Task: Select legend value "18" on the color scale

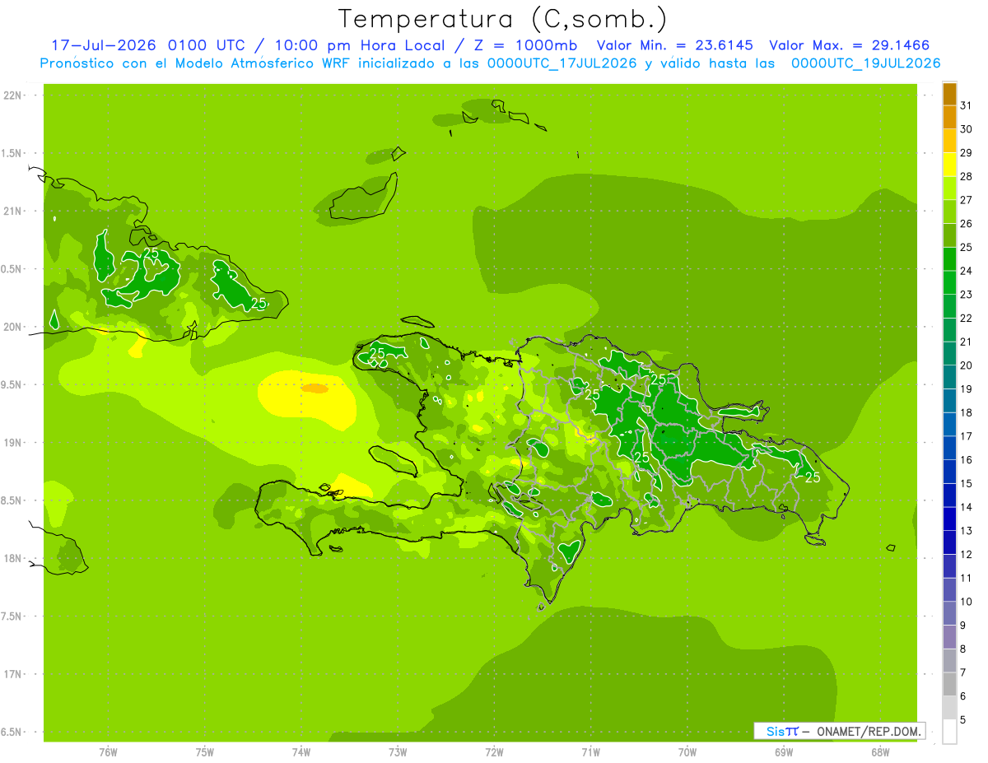Action: 966,412
